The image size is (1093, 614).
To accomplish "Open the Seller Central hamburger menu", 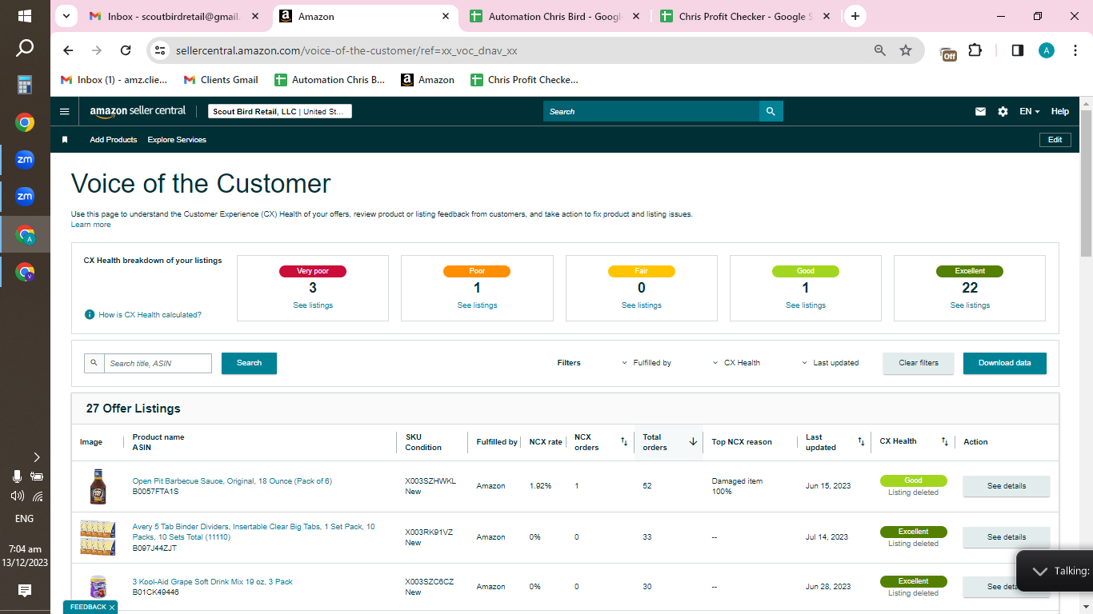I will pyautogui.click(x=65, y=112).
